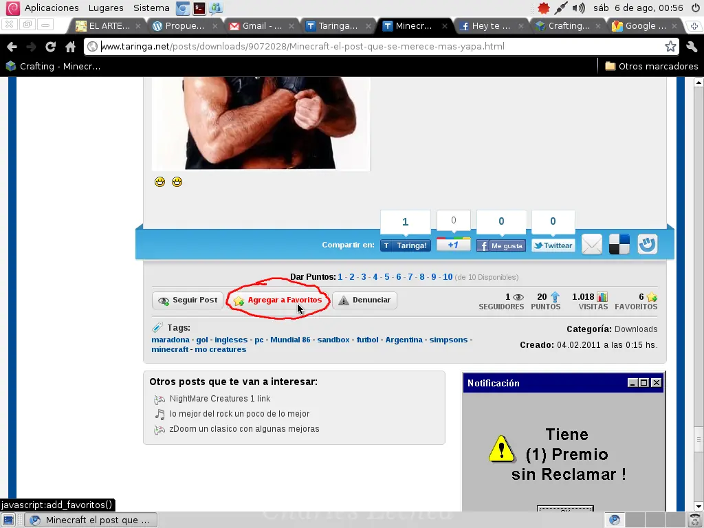This screenshot has height=528, width=704.
Task: Give 1 point to the post
Action: [x=340, y=277]
